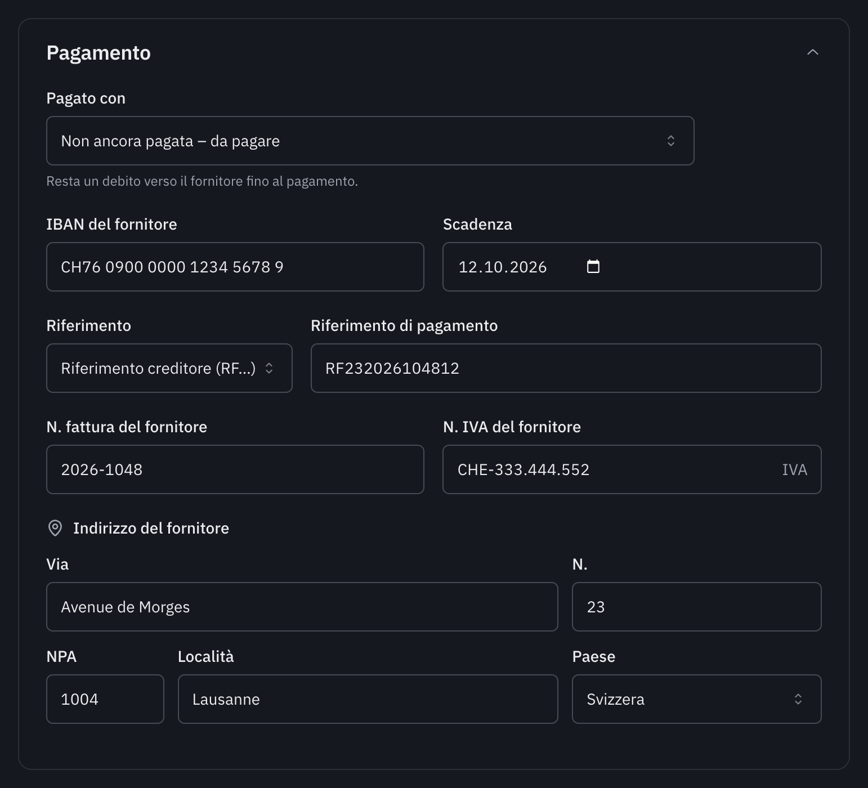This screenshot has width=868, height=788.
Task: Click the IVA suffix in the VAT field
Action: point(794,469)
